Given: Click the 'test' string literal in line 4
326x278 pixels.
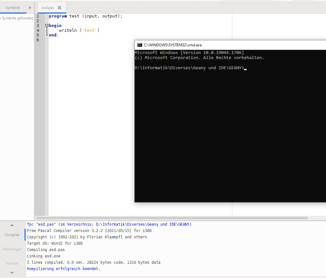Looking at the screenshot, I should (x=90, y=30).
